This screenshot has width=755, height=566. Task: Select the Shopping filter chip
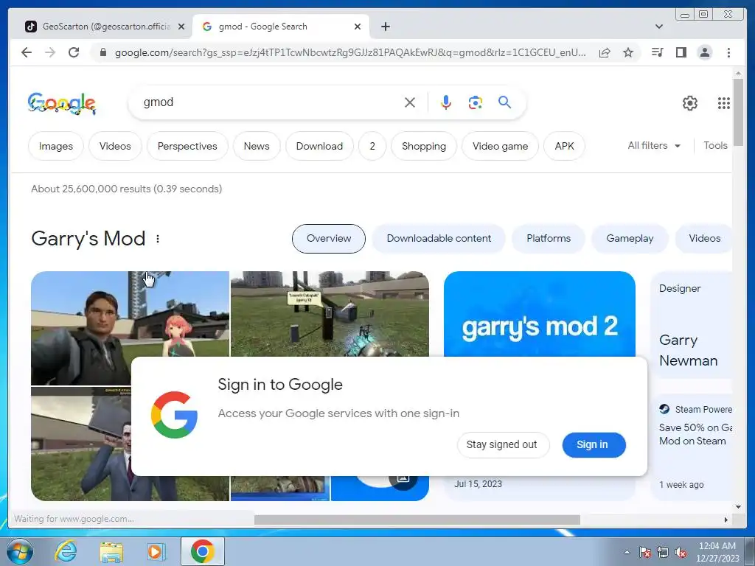(x=424, y=146)
